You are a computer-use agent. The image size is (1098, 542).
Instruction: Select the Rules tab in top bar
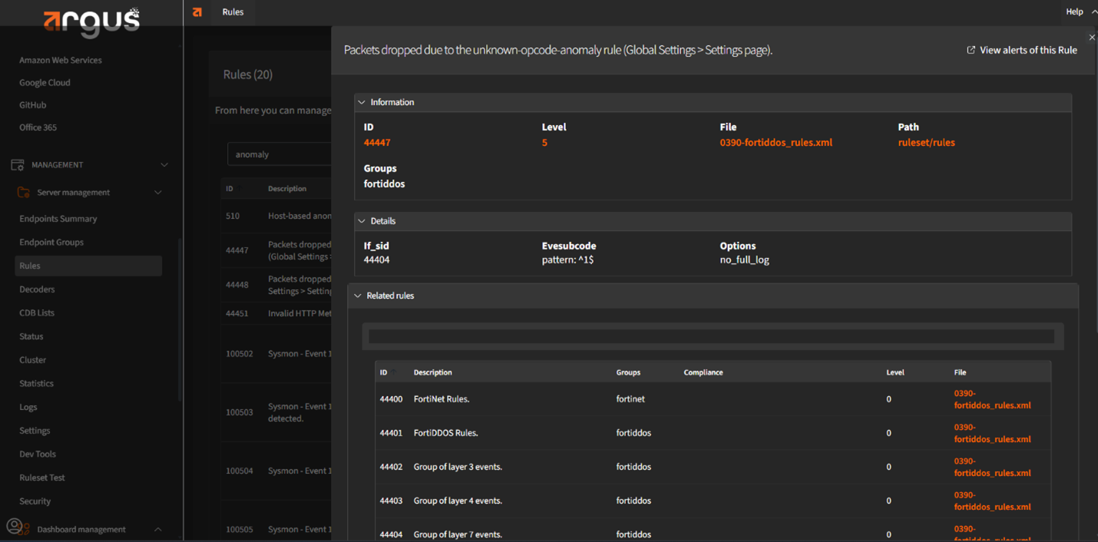[x=233, y=12]
